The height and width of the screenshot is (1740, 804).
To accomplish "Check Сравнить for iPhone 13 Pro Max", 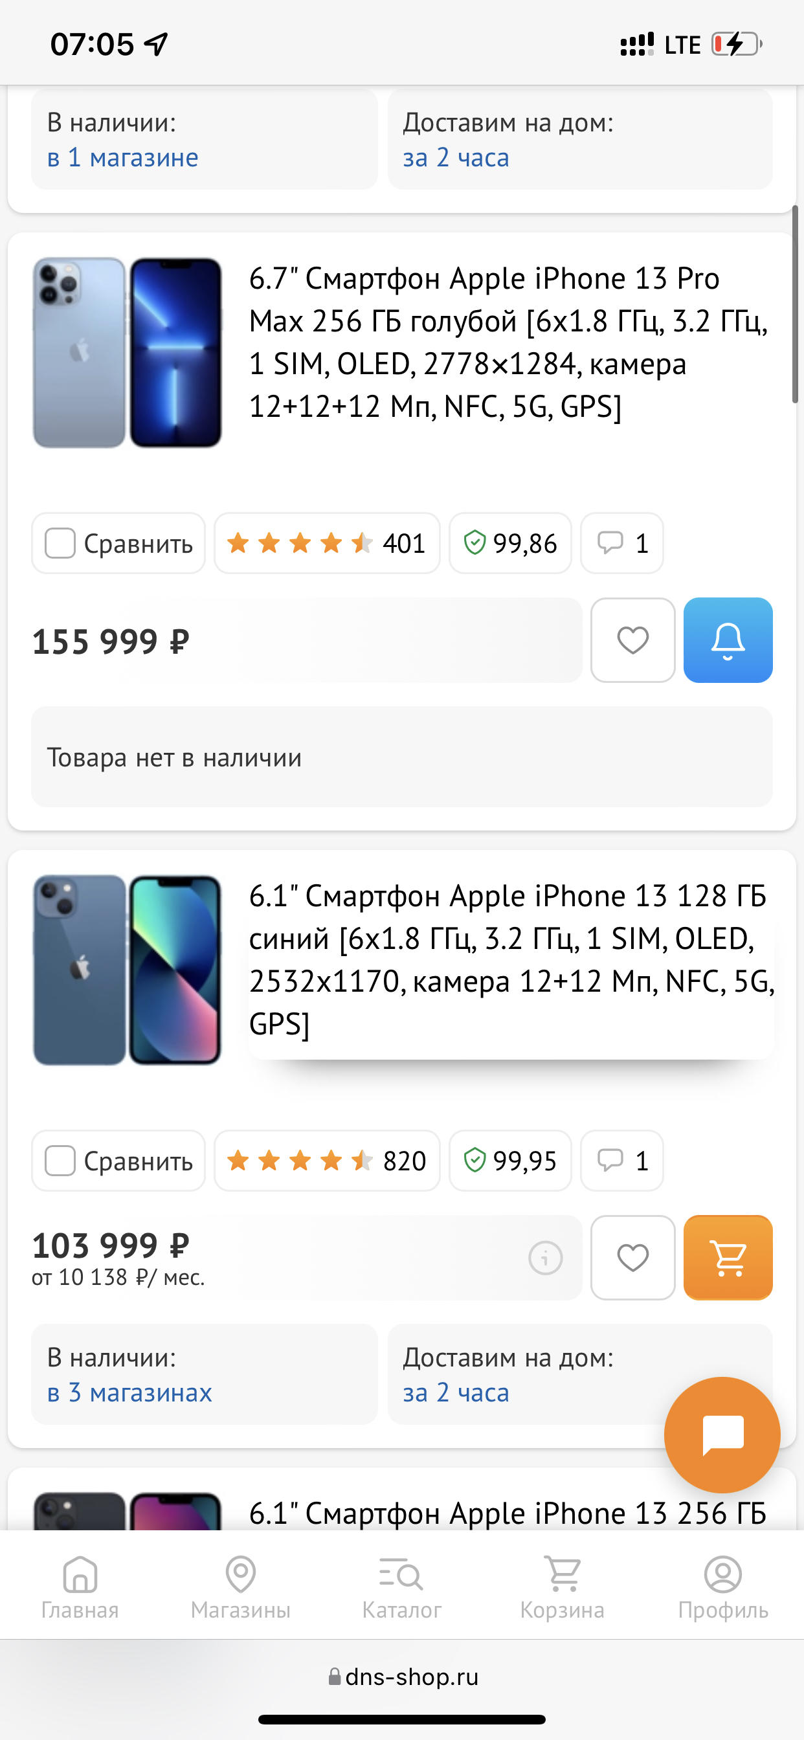I will (x=60, y=543).
